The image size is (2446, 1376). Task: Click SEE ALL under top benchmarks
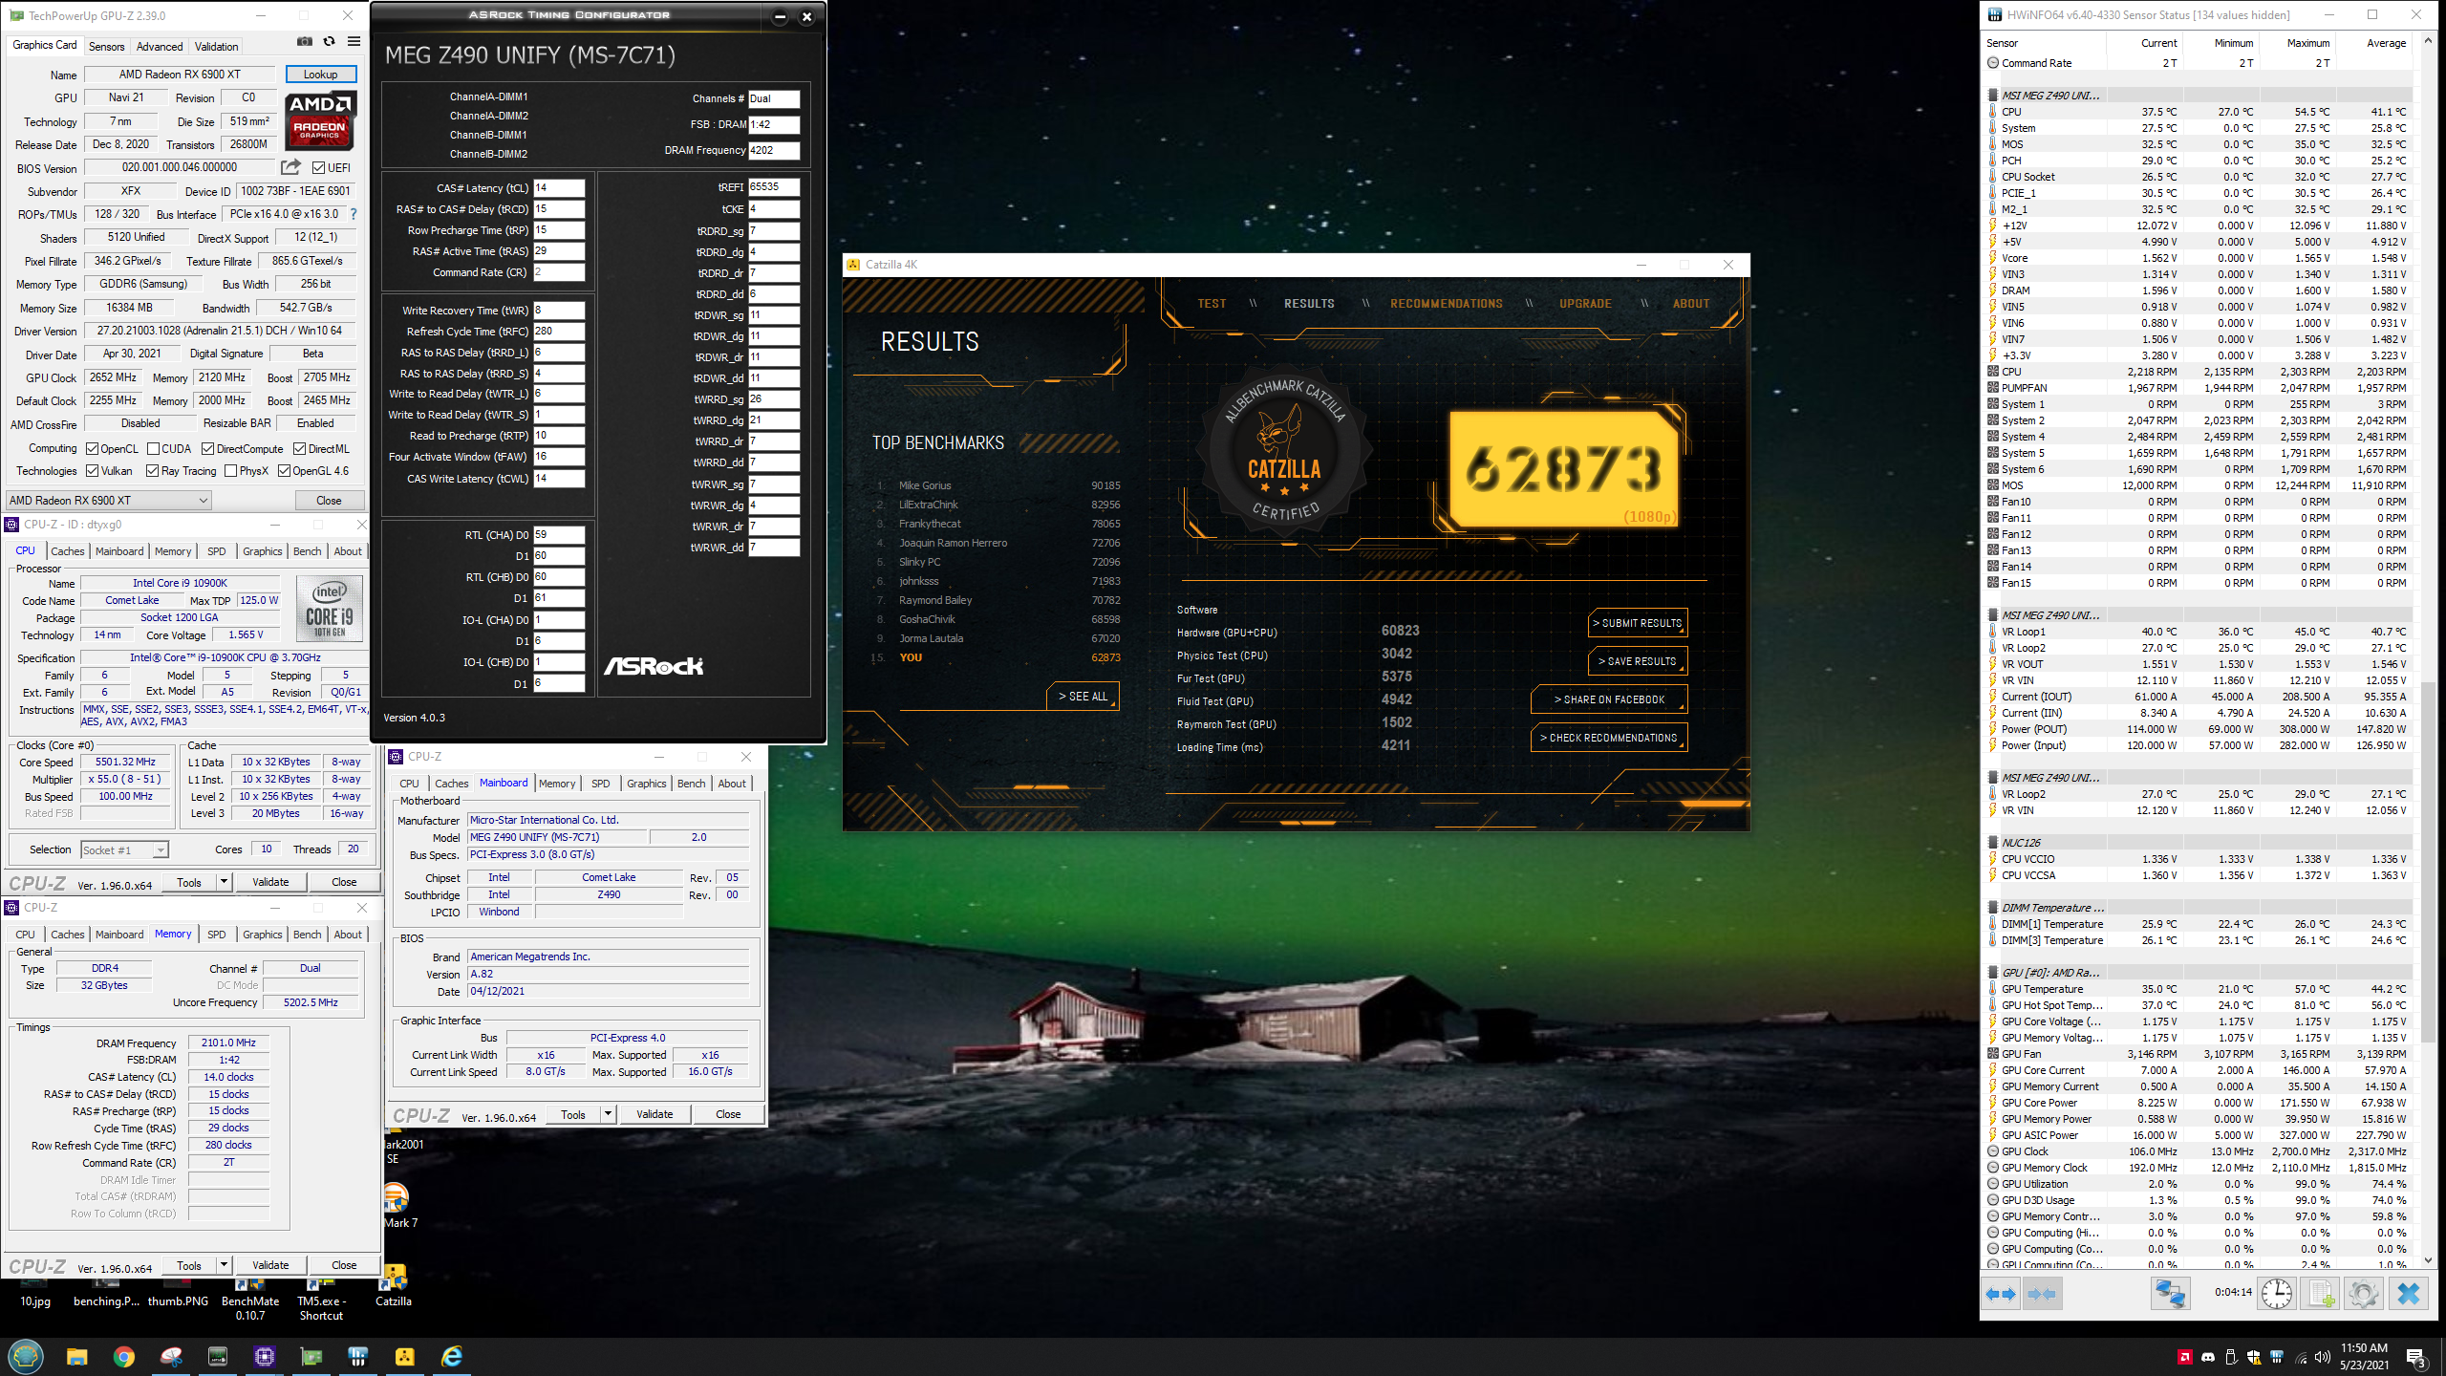[1083, 697]
